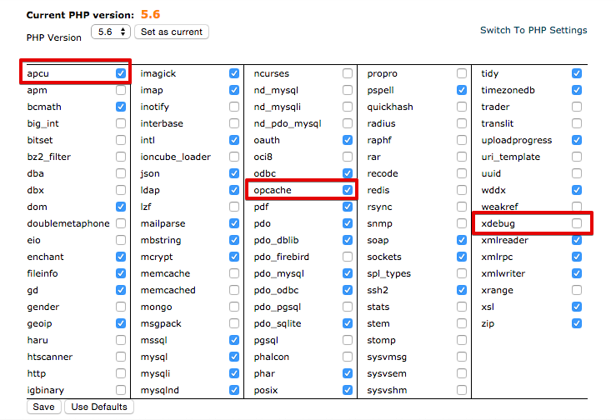Check the mongo extension checkbox
The height and width of the screenshot is (420, 616).
coord(234,307)
